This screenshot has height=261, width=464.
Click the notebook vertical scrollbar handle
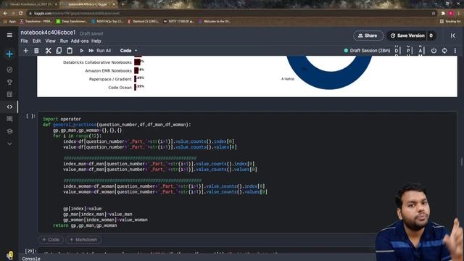[462, 162]
